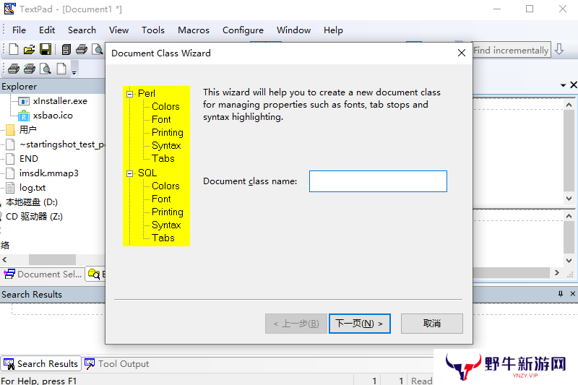Select Printing under Perl

(x=168, y=133)
